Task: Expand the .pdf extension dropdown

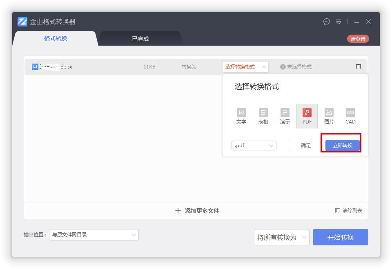Action: [x=271, y=145]
